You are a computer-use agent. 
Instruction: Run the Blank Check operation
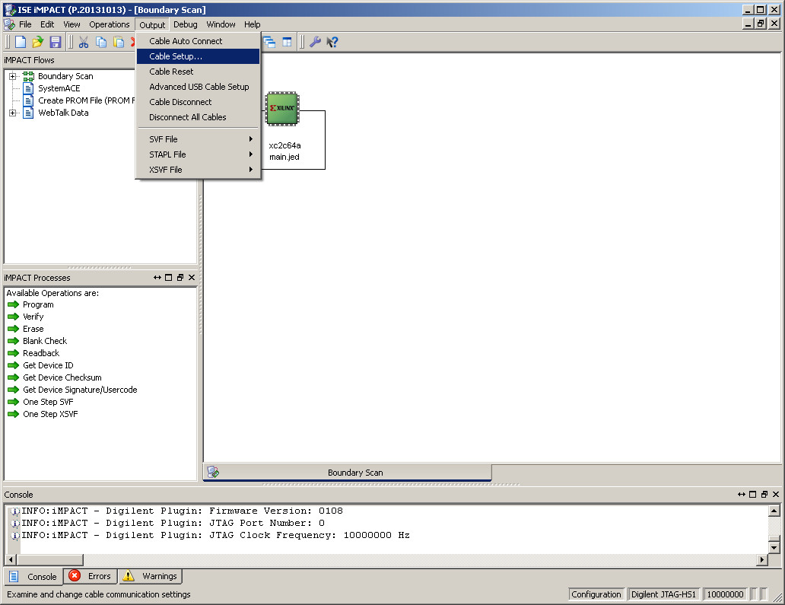pyautogui.click(x=45, y=341)
